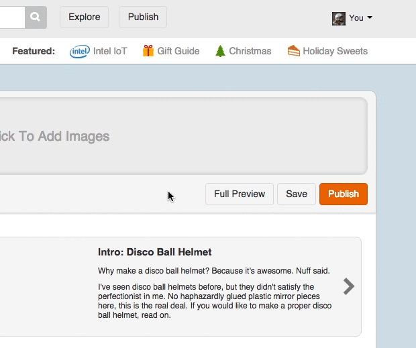The width and height of the screenshot is (416, 348).
Task: Open the Intel IoT featured link
Action: tap(110, 51)
